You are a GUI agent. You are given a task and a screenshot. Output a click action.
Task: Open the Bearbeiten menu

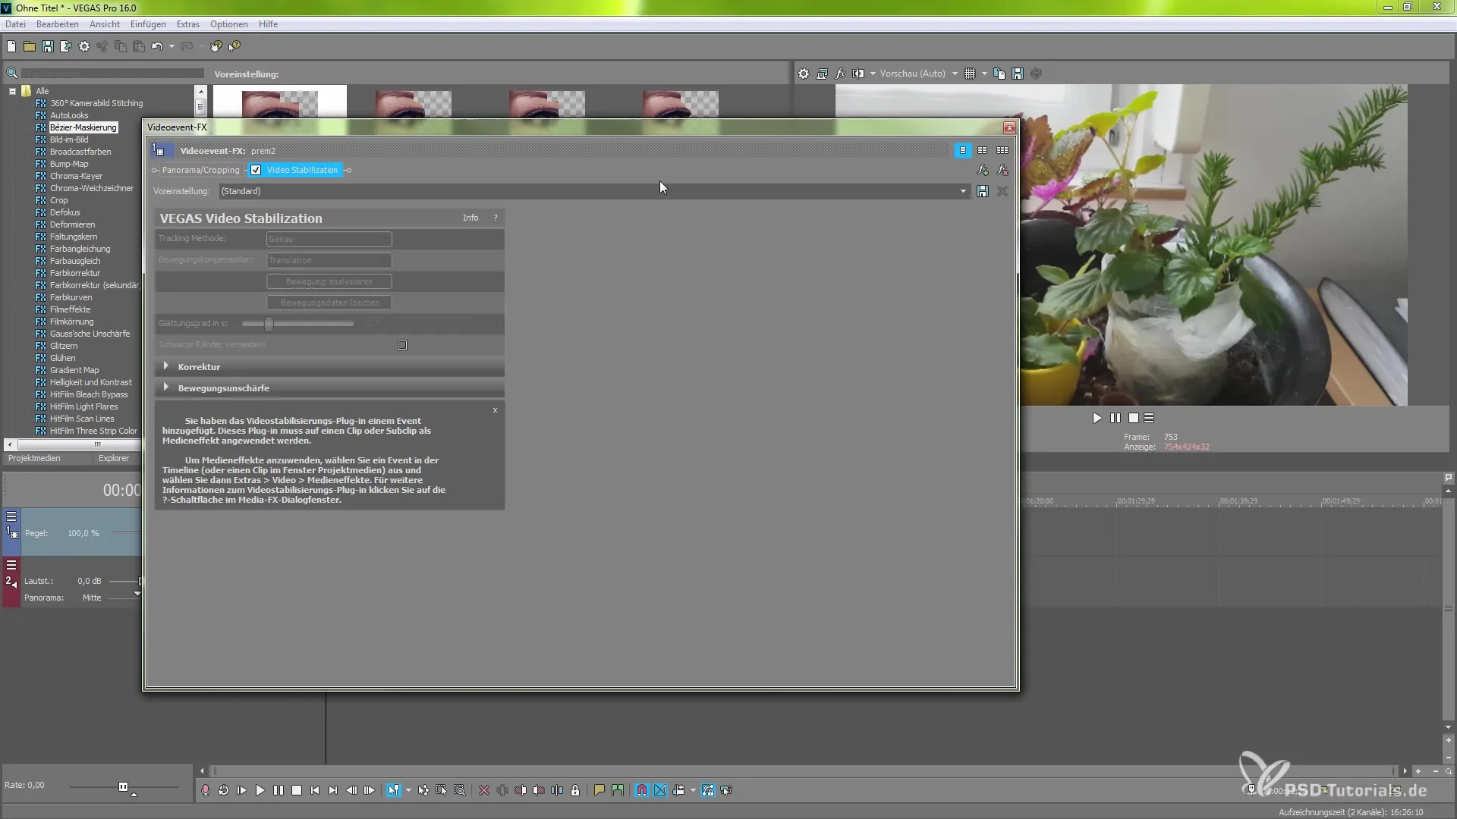(x=58, y=24)
